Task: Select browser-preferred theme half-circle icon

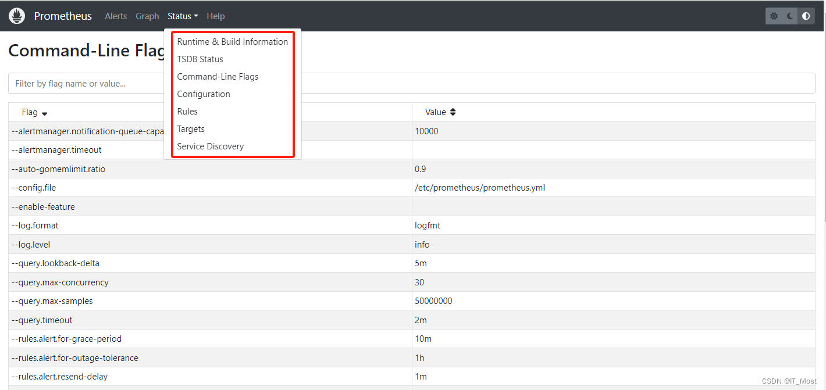Action: [x=806, y=16]
